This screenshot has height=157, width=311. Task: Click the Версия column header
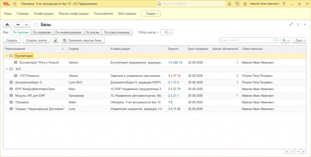pyautogui.click(x=176, y=49)
